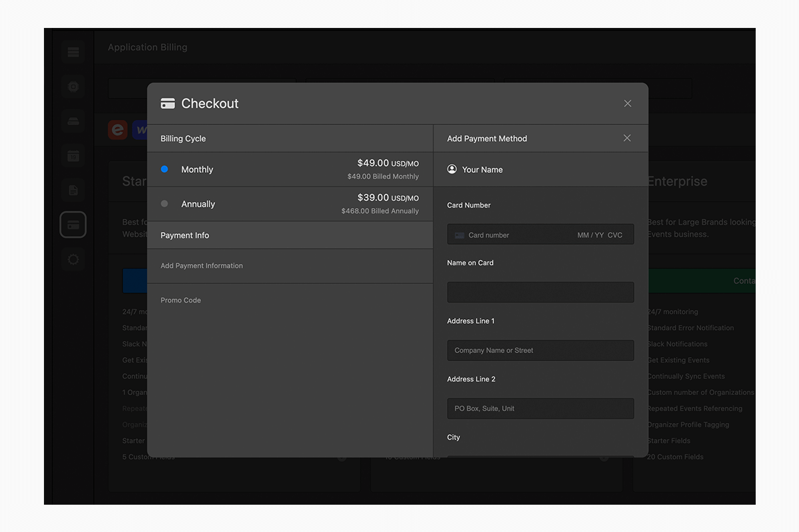The width and height of the screenshot is (799, 532).
Task: Click the card icon in Card number field
Action: (x=459, y=235)
